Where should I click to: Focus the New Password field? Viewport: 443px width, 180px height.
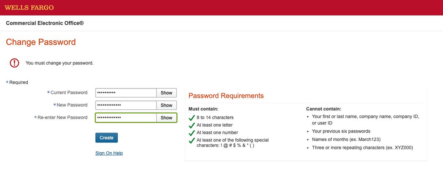126,105
